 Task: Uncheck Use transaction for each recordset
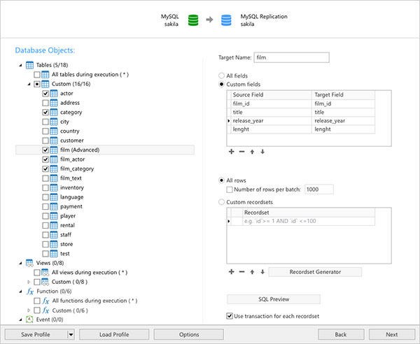click(x=231, y=316)
